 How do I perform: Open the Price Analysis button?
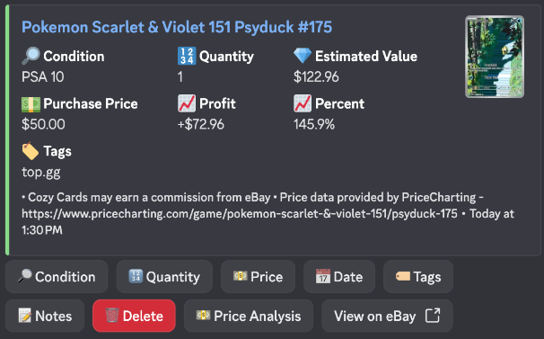click(x=249, y=316)
